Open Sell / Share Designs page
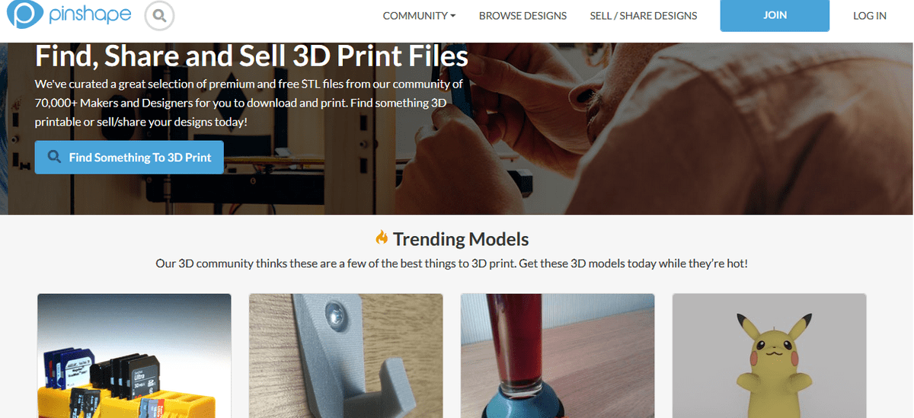 644,15
